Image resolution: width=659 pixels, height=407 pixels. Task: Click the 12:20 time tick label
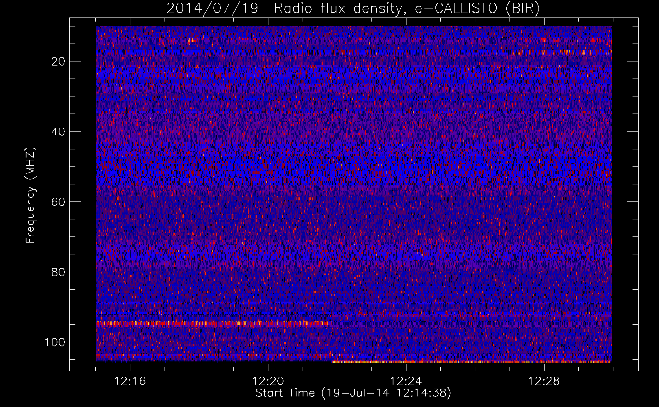point(268,381)
